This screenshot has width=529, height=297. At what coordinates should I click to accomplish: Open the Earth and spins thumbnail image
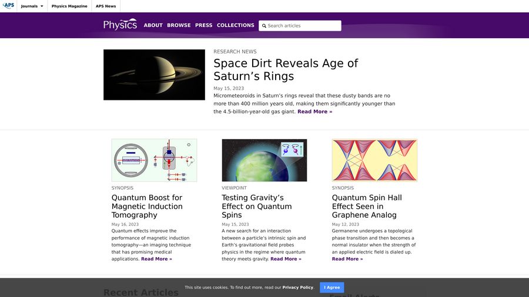tap(264, 160)
